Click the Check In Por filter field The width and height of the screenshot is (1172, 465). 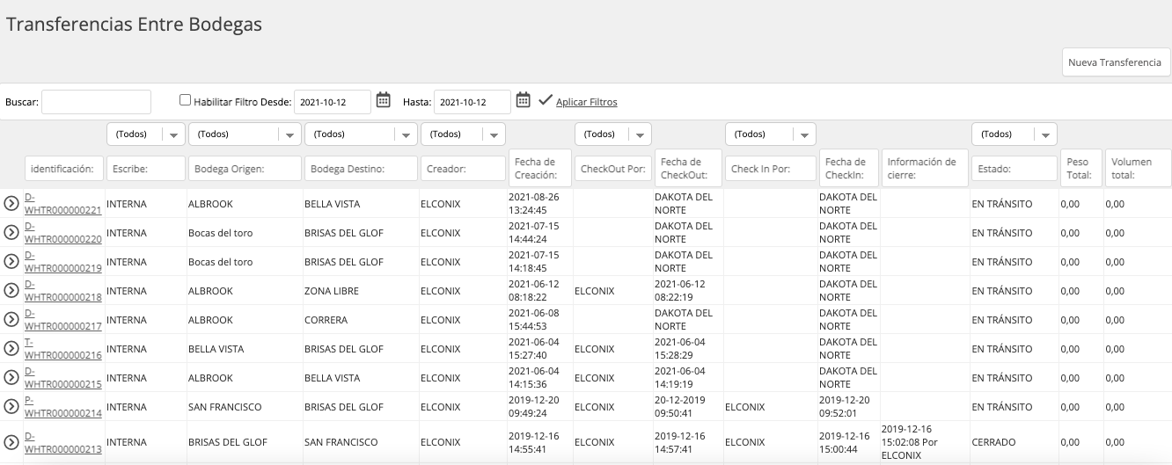[771, 168]
